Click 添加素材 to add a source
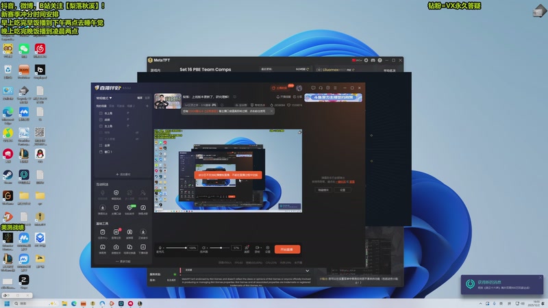The height and width of the screenshot is (308, 548). 123,174
